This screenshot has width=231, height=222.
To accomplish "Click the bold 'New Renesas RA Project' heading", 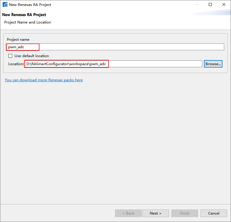I will [24, 15].
